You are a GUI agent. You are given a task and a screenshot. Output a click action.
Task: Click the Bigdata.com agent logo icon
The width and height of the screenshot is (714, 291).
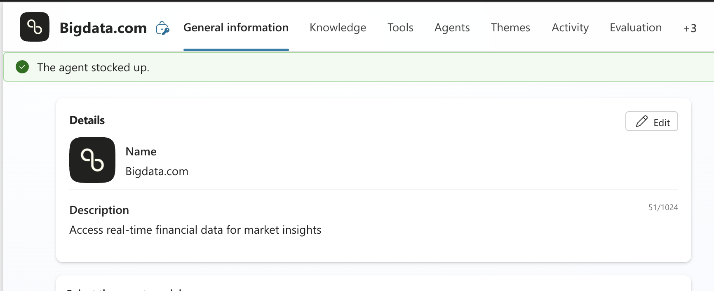click(34, 27)
